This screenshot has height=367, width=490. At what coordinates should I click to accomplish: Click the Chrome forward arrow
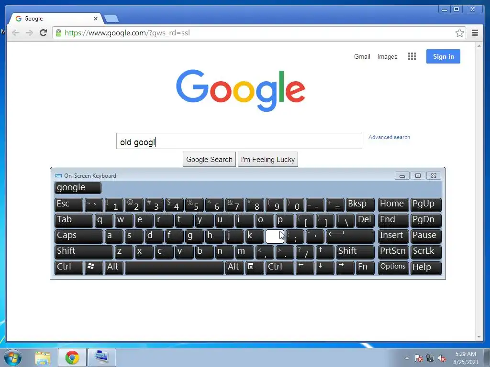click(29, 33)
